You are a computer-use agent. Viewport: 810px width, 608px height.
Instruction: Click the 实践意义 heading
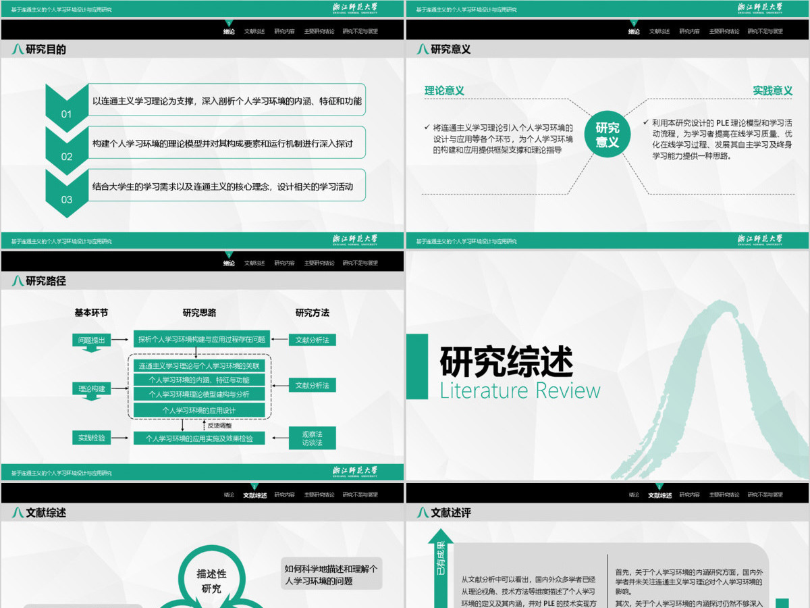tap(773, 91)
